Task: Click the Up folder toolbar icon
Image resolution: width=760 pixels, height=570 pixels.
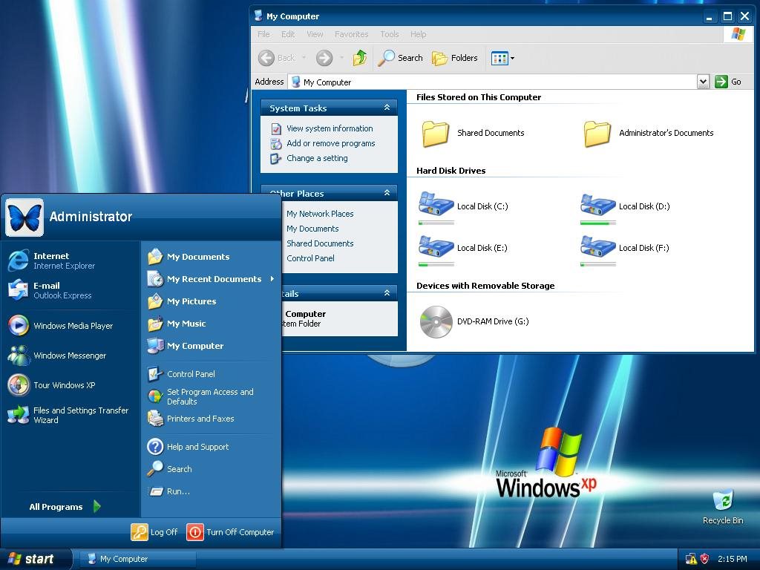Action: 360,58
